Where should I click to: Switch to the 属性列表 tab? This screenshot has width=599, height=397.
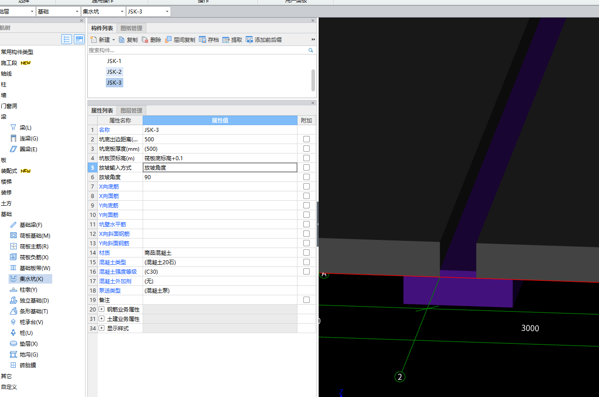pos(102,111)
